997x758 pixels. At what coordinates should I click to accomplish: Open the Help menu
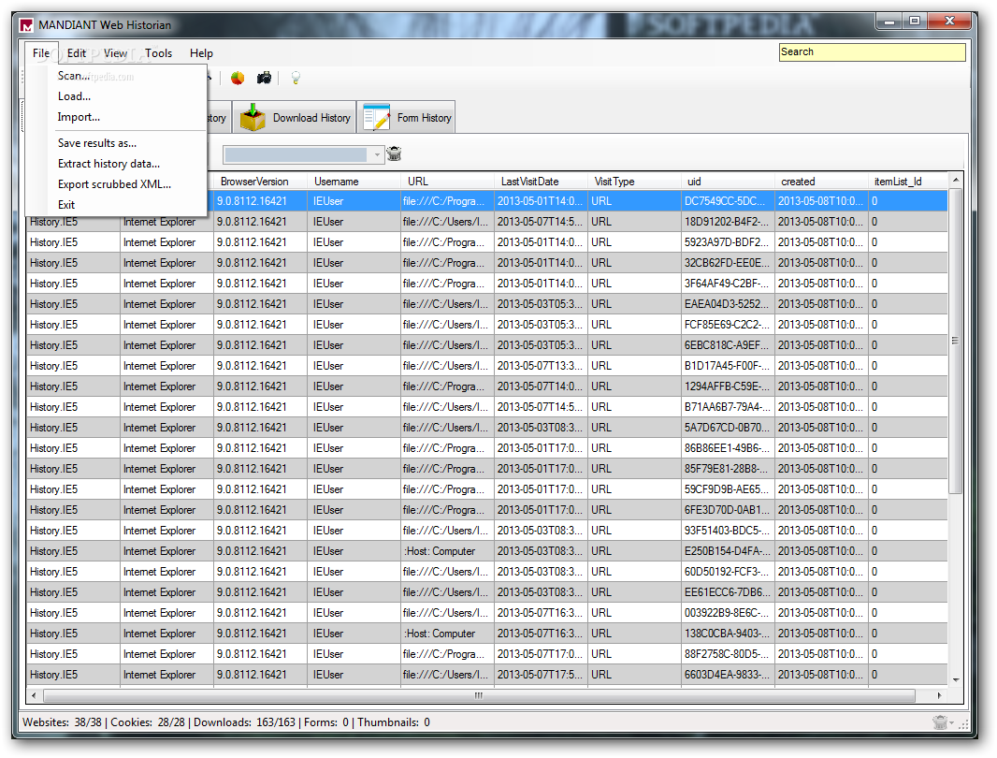[201, 53]
